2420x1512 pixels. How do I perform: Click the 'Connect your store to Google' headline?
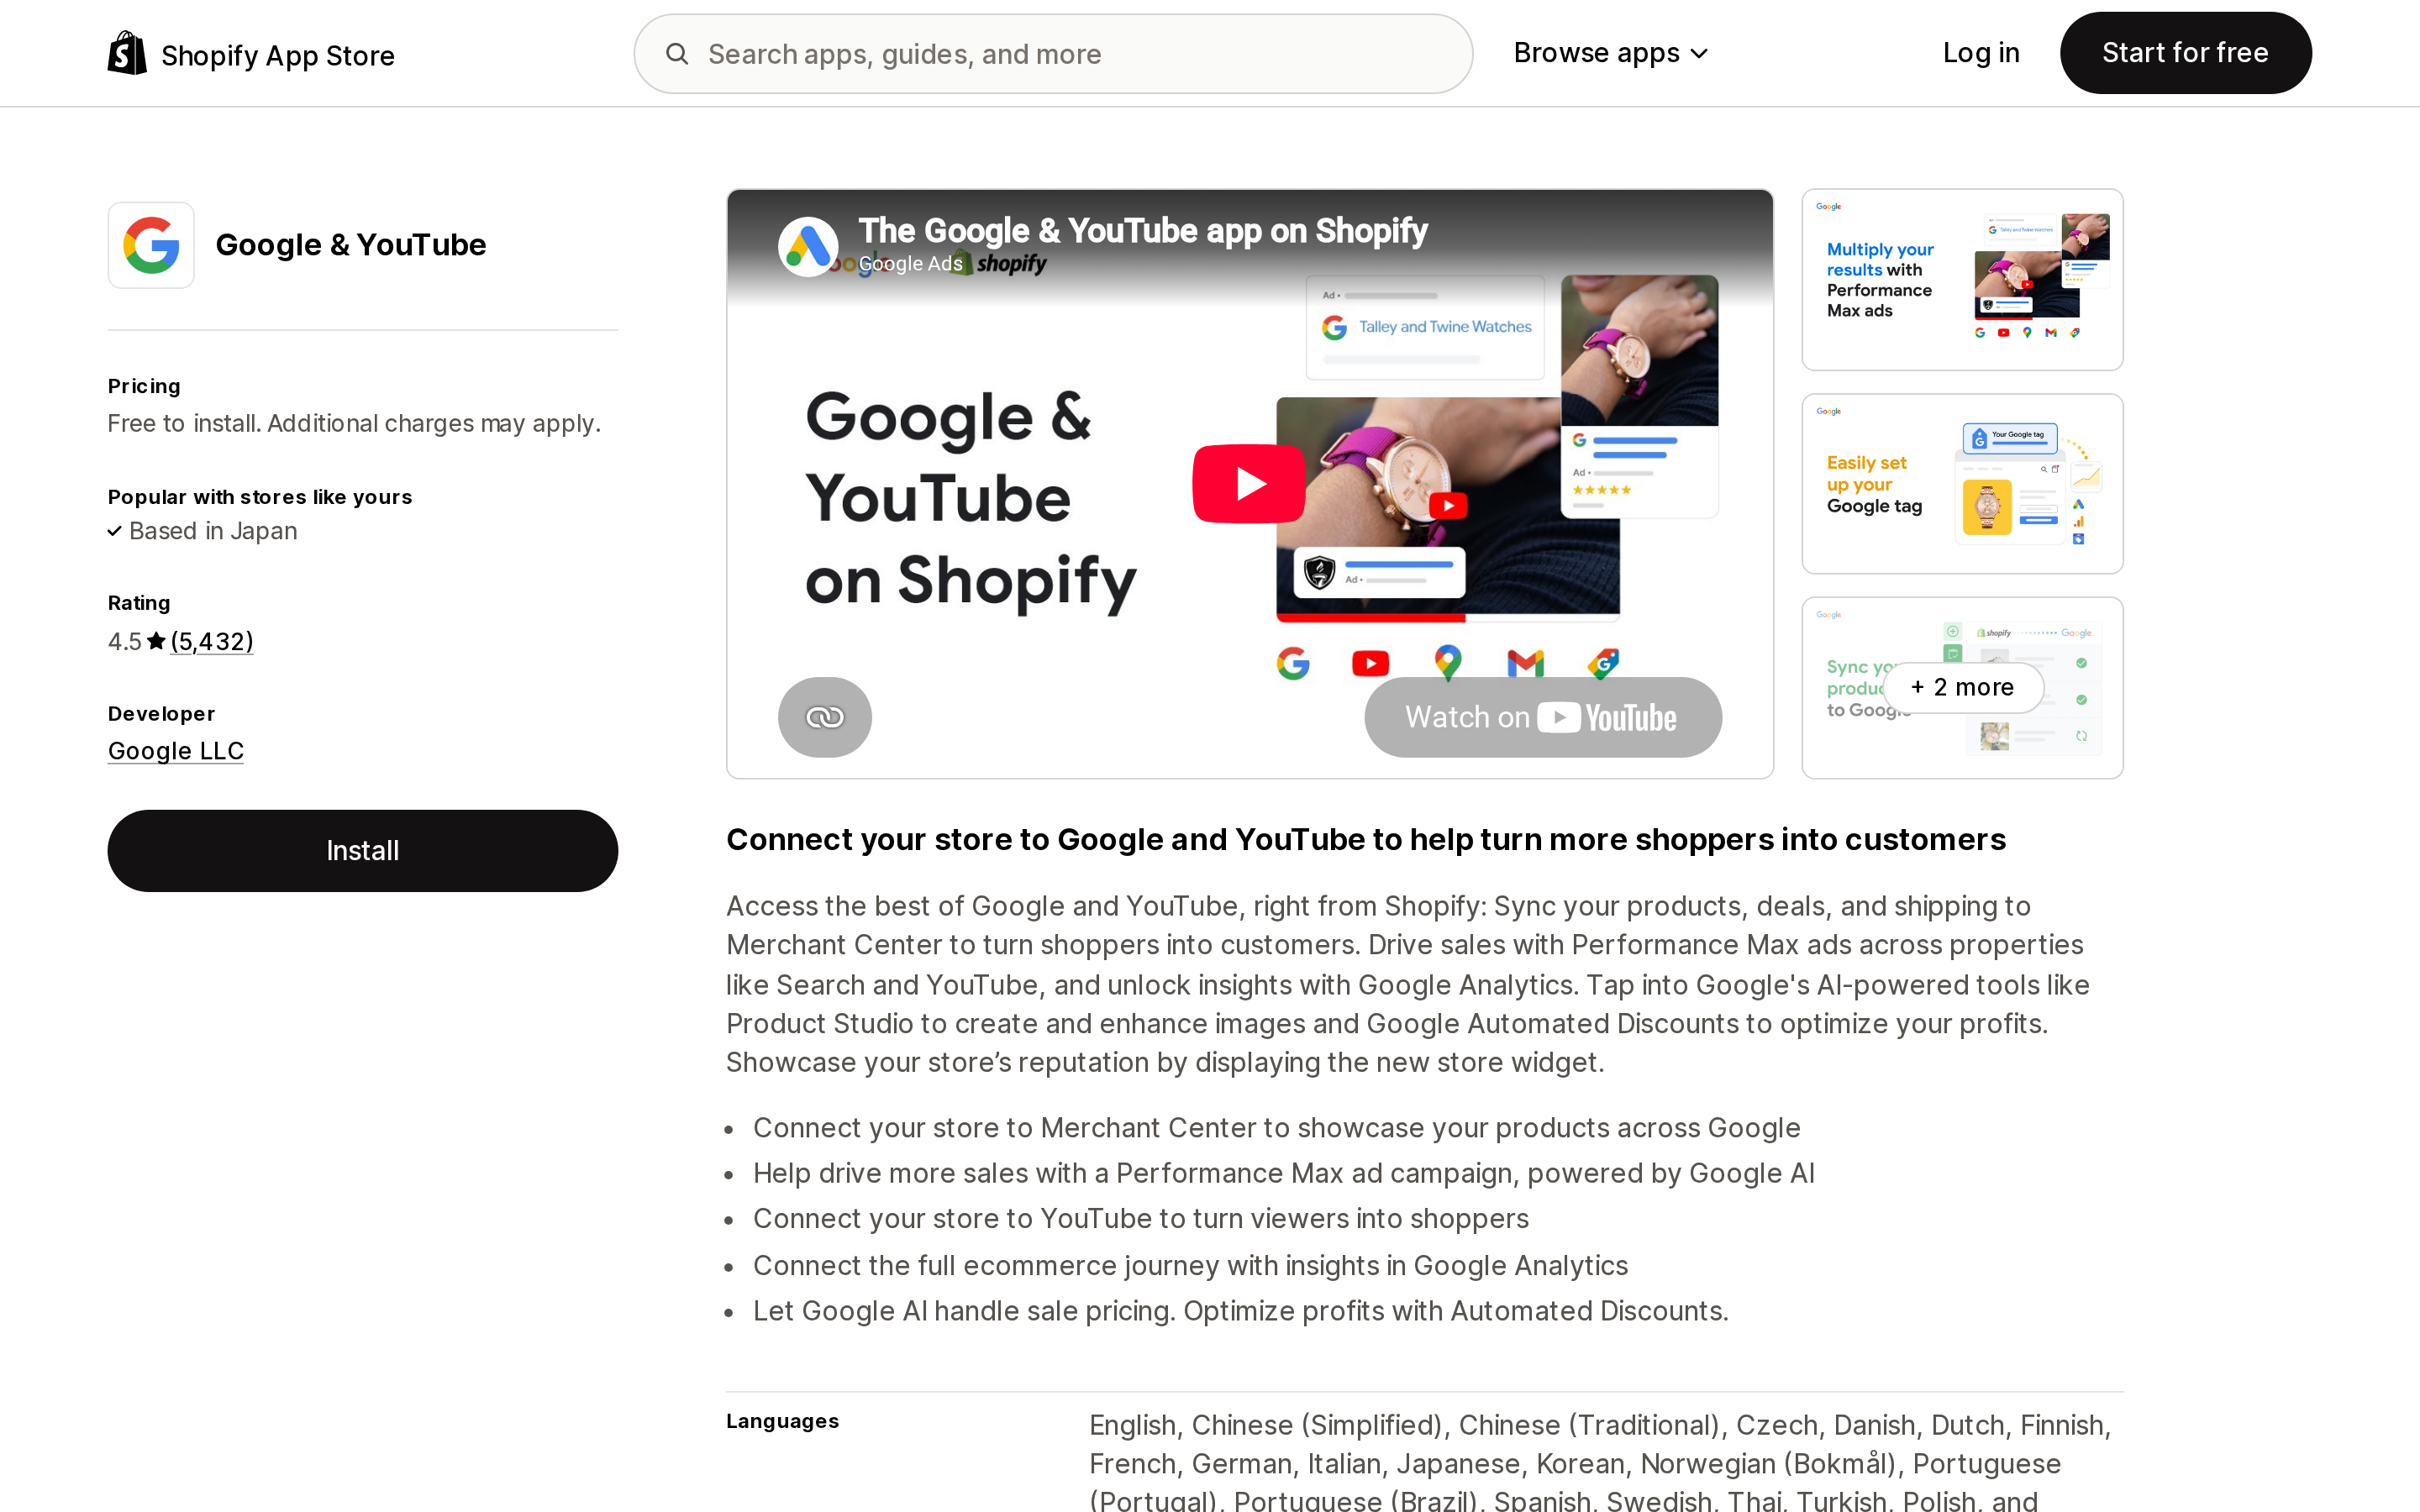[x=1366, y=840]
